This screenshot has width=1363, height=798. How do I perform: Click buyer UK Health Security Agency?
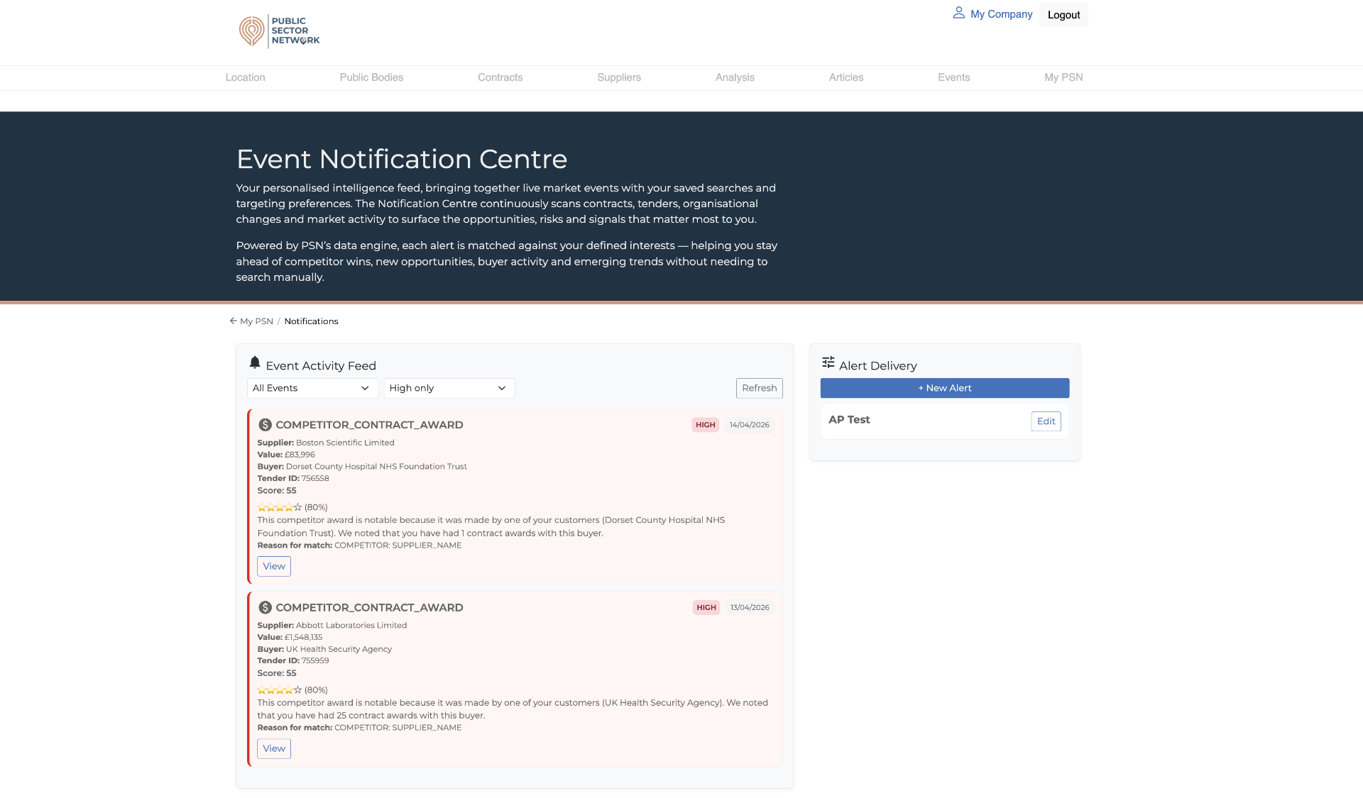pyautogui.click(x=339, y=649)
